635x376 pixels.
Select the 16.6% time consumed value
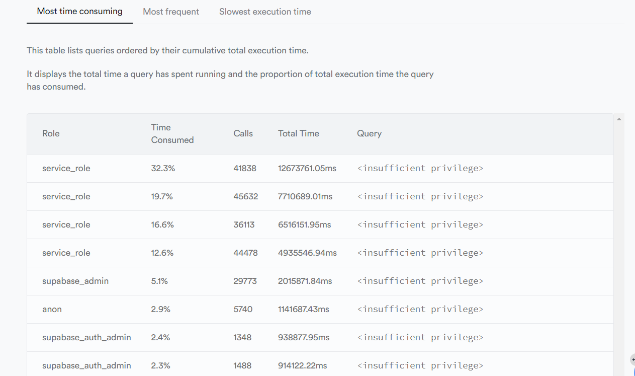[162, 224]
